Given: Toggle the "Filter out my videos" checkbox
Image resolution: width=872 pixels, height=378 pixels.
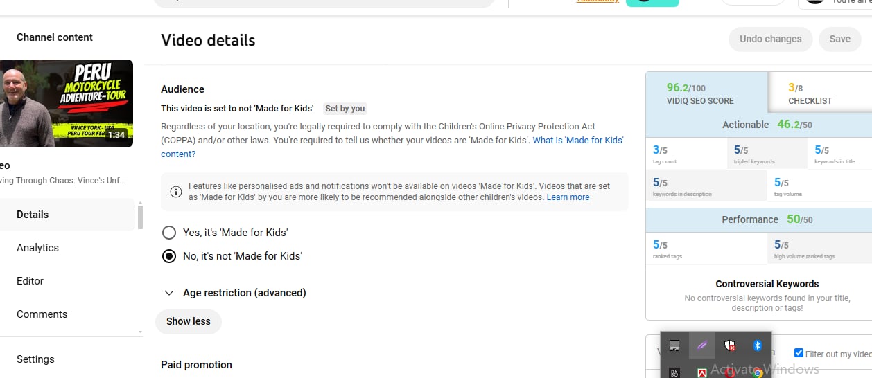Looking at the screenshot, I should pos(799,353).
